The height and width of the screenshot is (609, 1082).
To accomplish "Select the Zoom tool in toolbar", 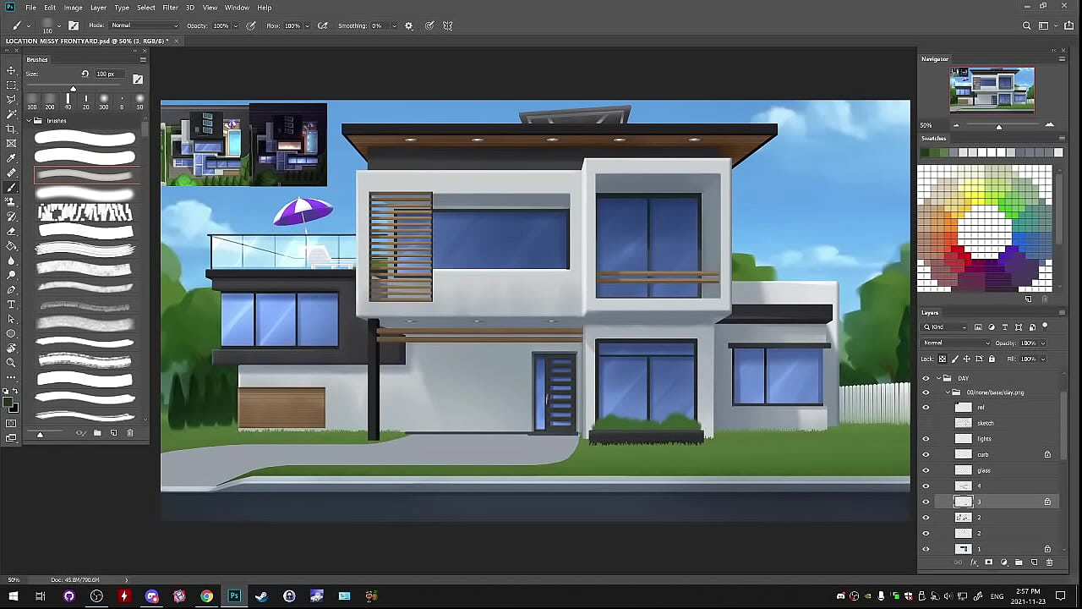I will 11,363.
